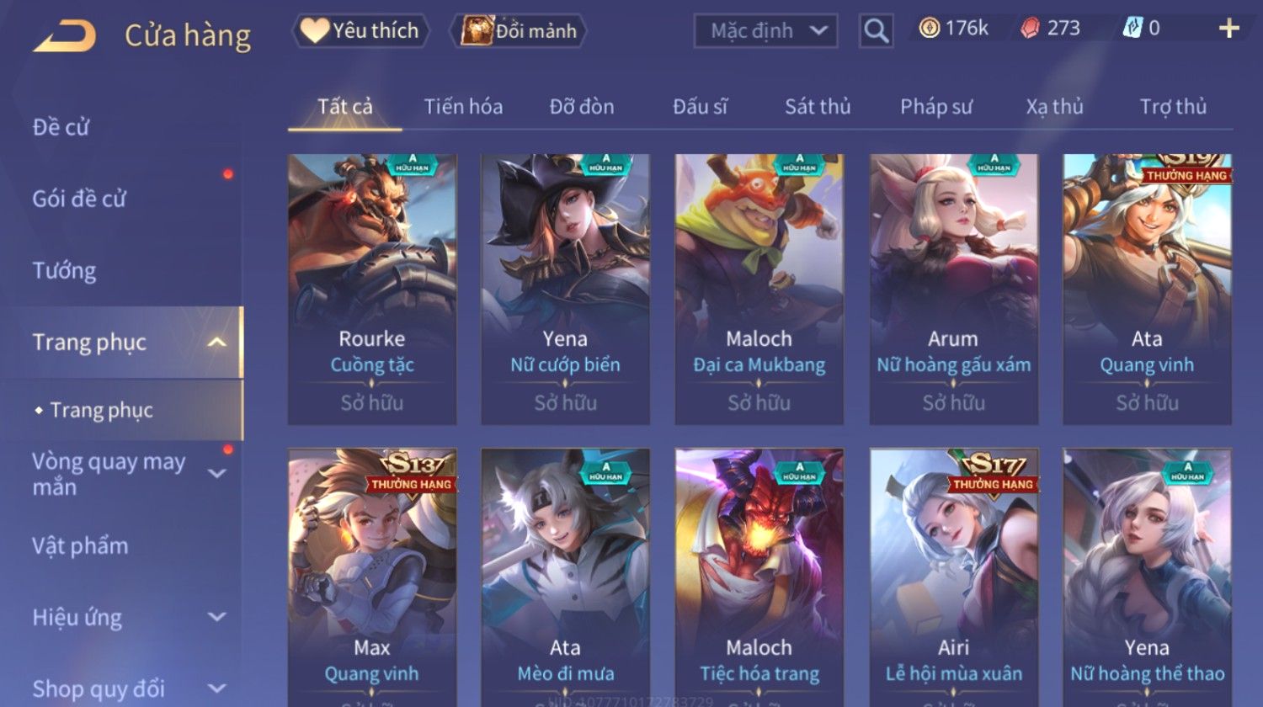Switch to the Pháp sư tab

tap(935, 107)
